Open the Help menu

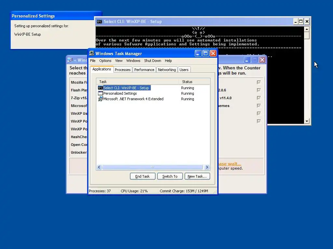tap(168, 61)
